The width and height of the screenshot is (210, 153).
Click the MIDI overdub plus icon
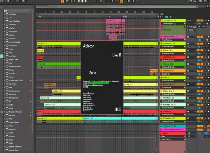(x=90, y=1)
